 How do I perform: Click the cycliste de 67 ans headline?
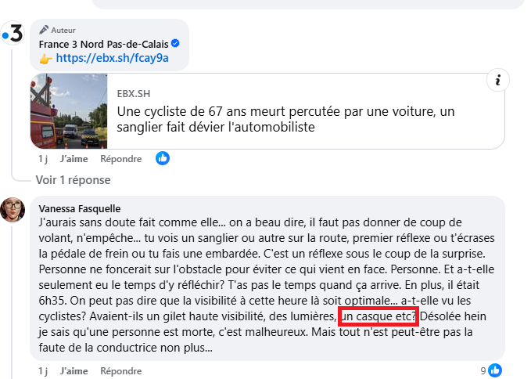pos(285,119)
